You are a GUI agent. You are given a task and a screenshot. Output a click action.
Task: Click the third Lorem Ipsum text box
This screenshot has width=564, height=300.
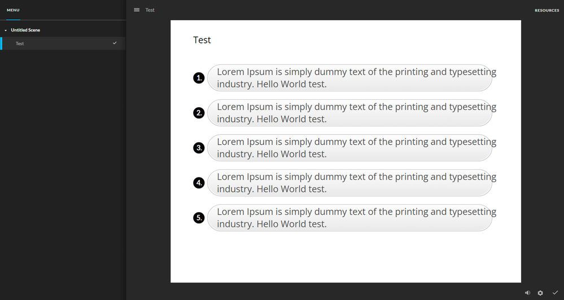[349, 148]
